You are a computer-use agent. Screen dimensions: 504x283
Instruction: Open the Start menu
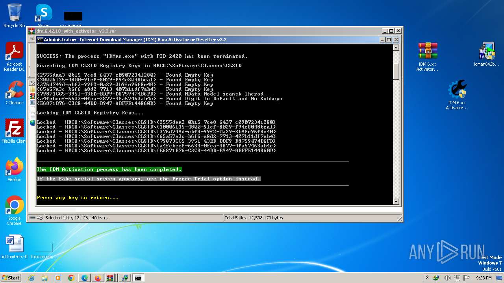(x=11, y=278)
